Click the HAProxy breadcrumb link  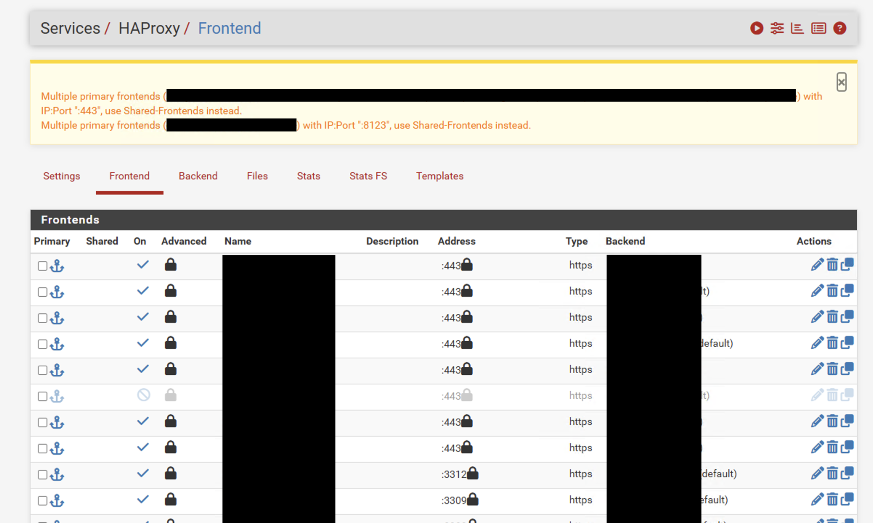[x=149, y=28]
